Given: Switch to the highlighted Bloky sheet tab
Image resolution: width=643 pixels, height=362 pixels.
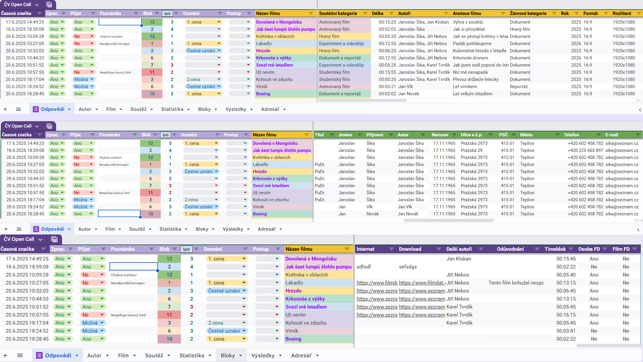Looking at the screenshot, I should [228, 355].
